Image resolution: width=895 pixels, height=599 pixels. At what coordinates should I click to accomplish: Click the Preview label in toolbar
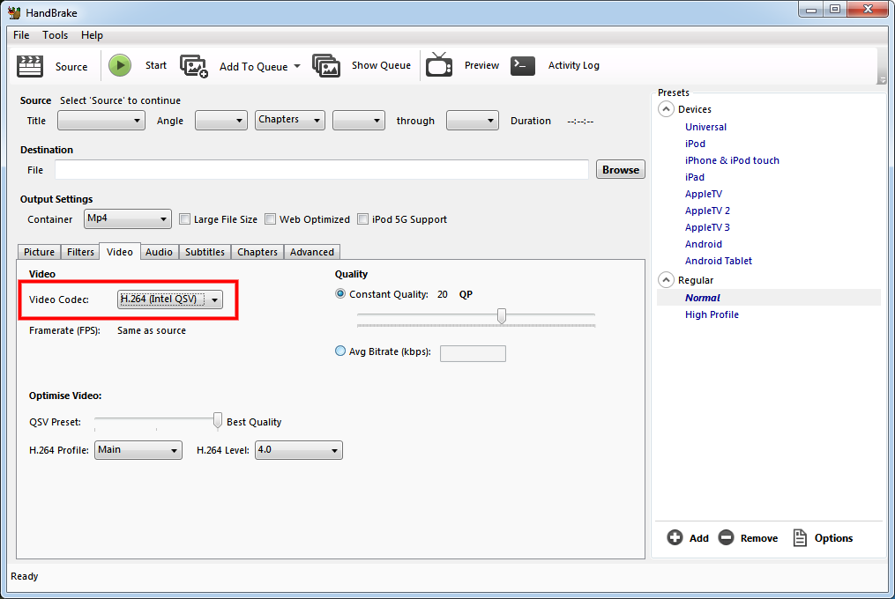481,65
